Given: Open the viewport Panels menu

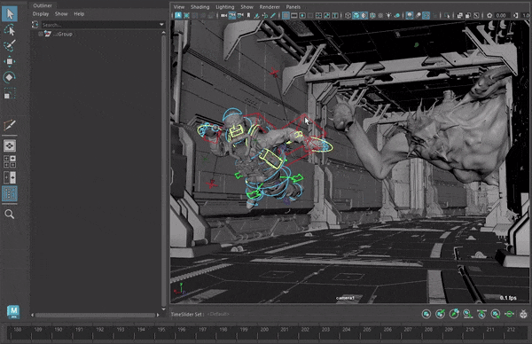Looking at the screenshot, I should 293,7.
